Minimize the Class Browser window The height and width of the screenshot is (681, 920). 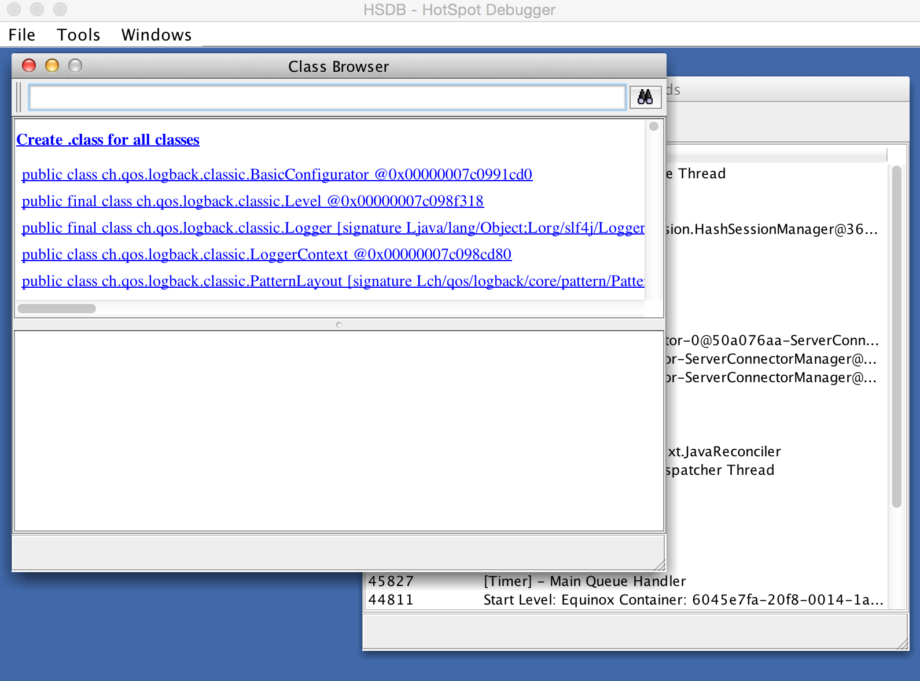[x=52, y=66]
